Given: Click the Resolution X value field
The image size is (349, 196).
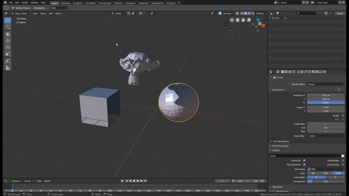Looking at the screenshot, I should 326,95.
